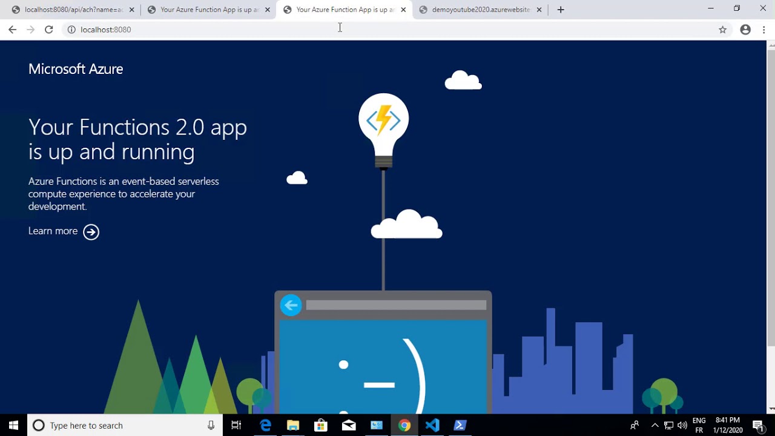Minimize the Chrome window
The width and height of the screenshot is (775, 436).
(x=711, y=8)
